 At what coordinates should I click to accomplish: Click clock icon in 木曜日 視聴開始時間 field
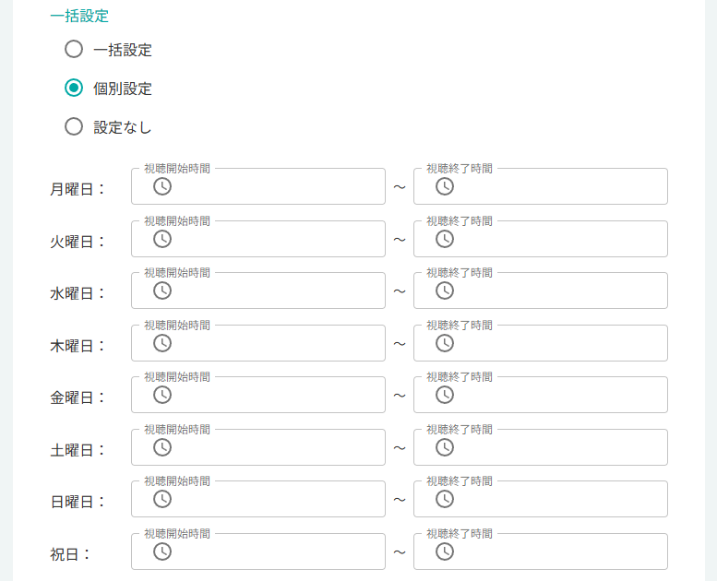click(162, 343)
